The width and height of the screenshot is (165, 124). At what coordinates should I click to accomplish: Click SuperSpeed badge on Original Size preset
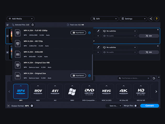click(x=78, y=76)
